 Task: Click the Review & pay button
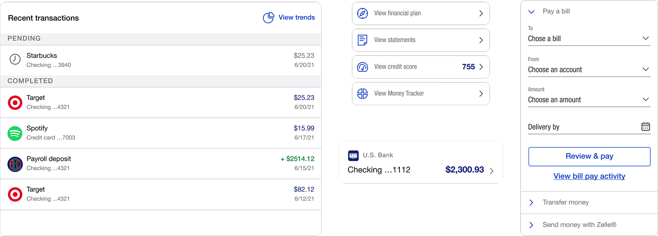click(589, 156)
